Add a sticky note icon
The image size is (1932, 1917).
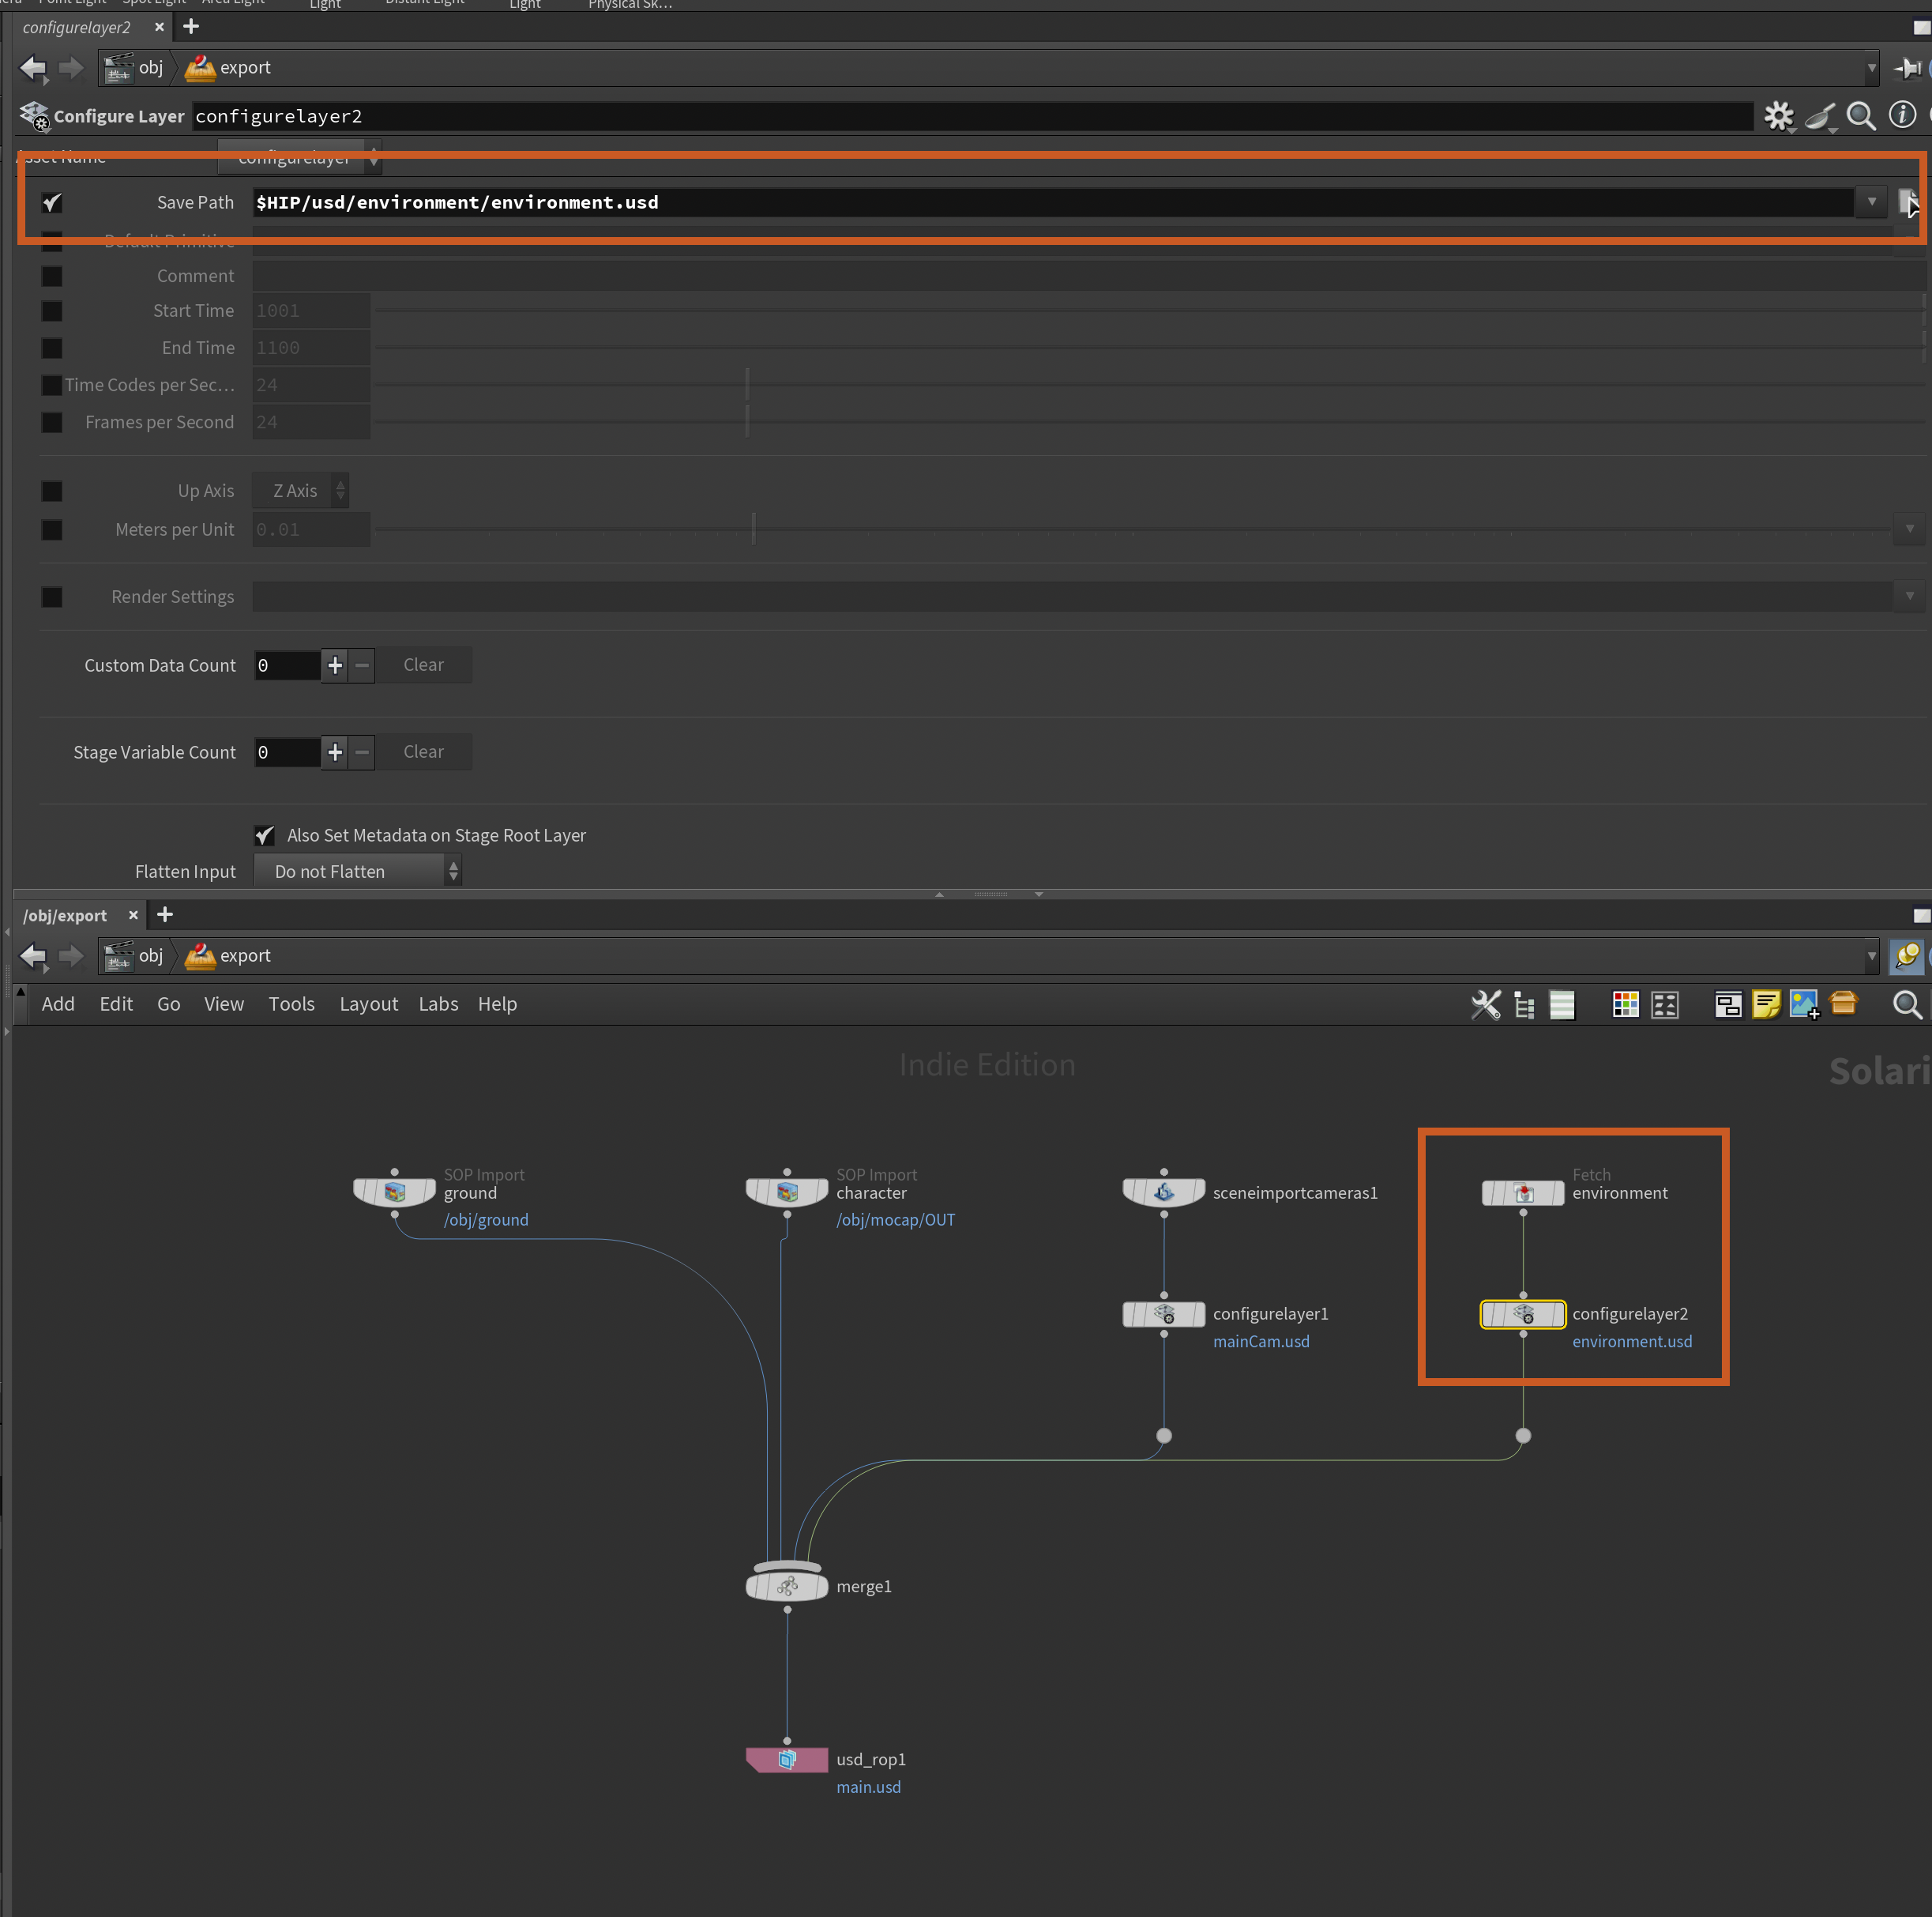[1766, 1004]
